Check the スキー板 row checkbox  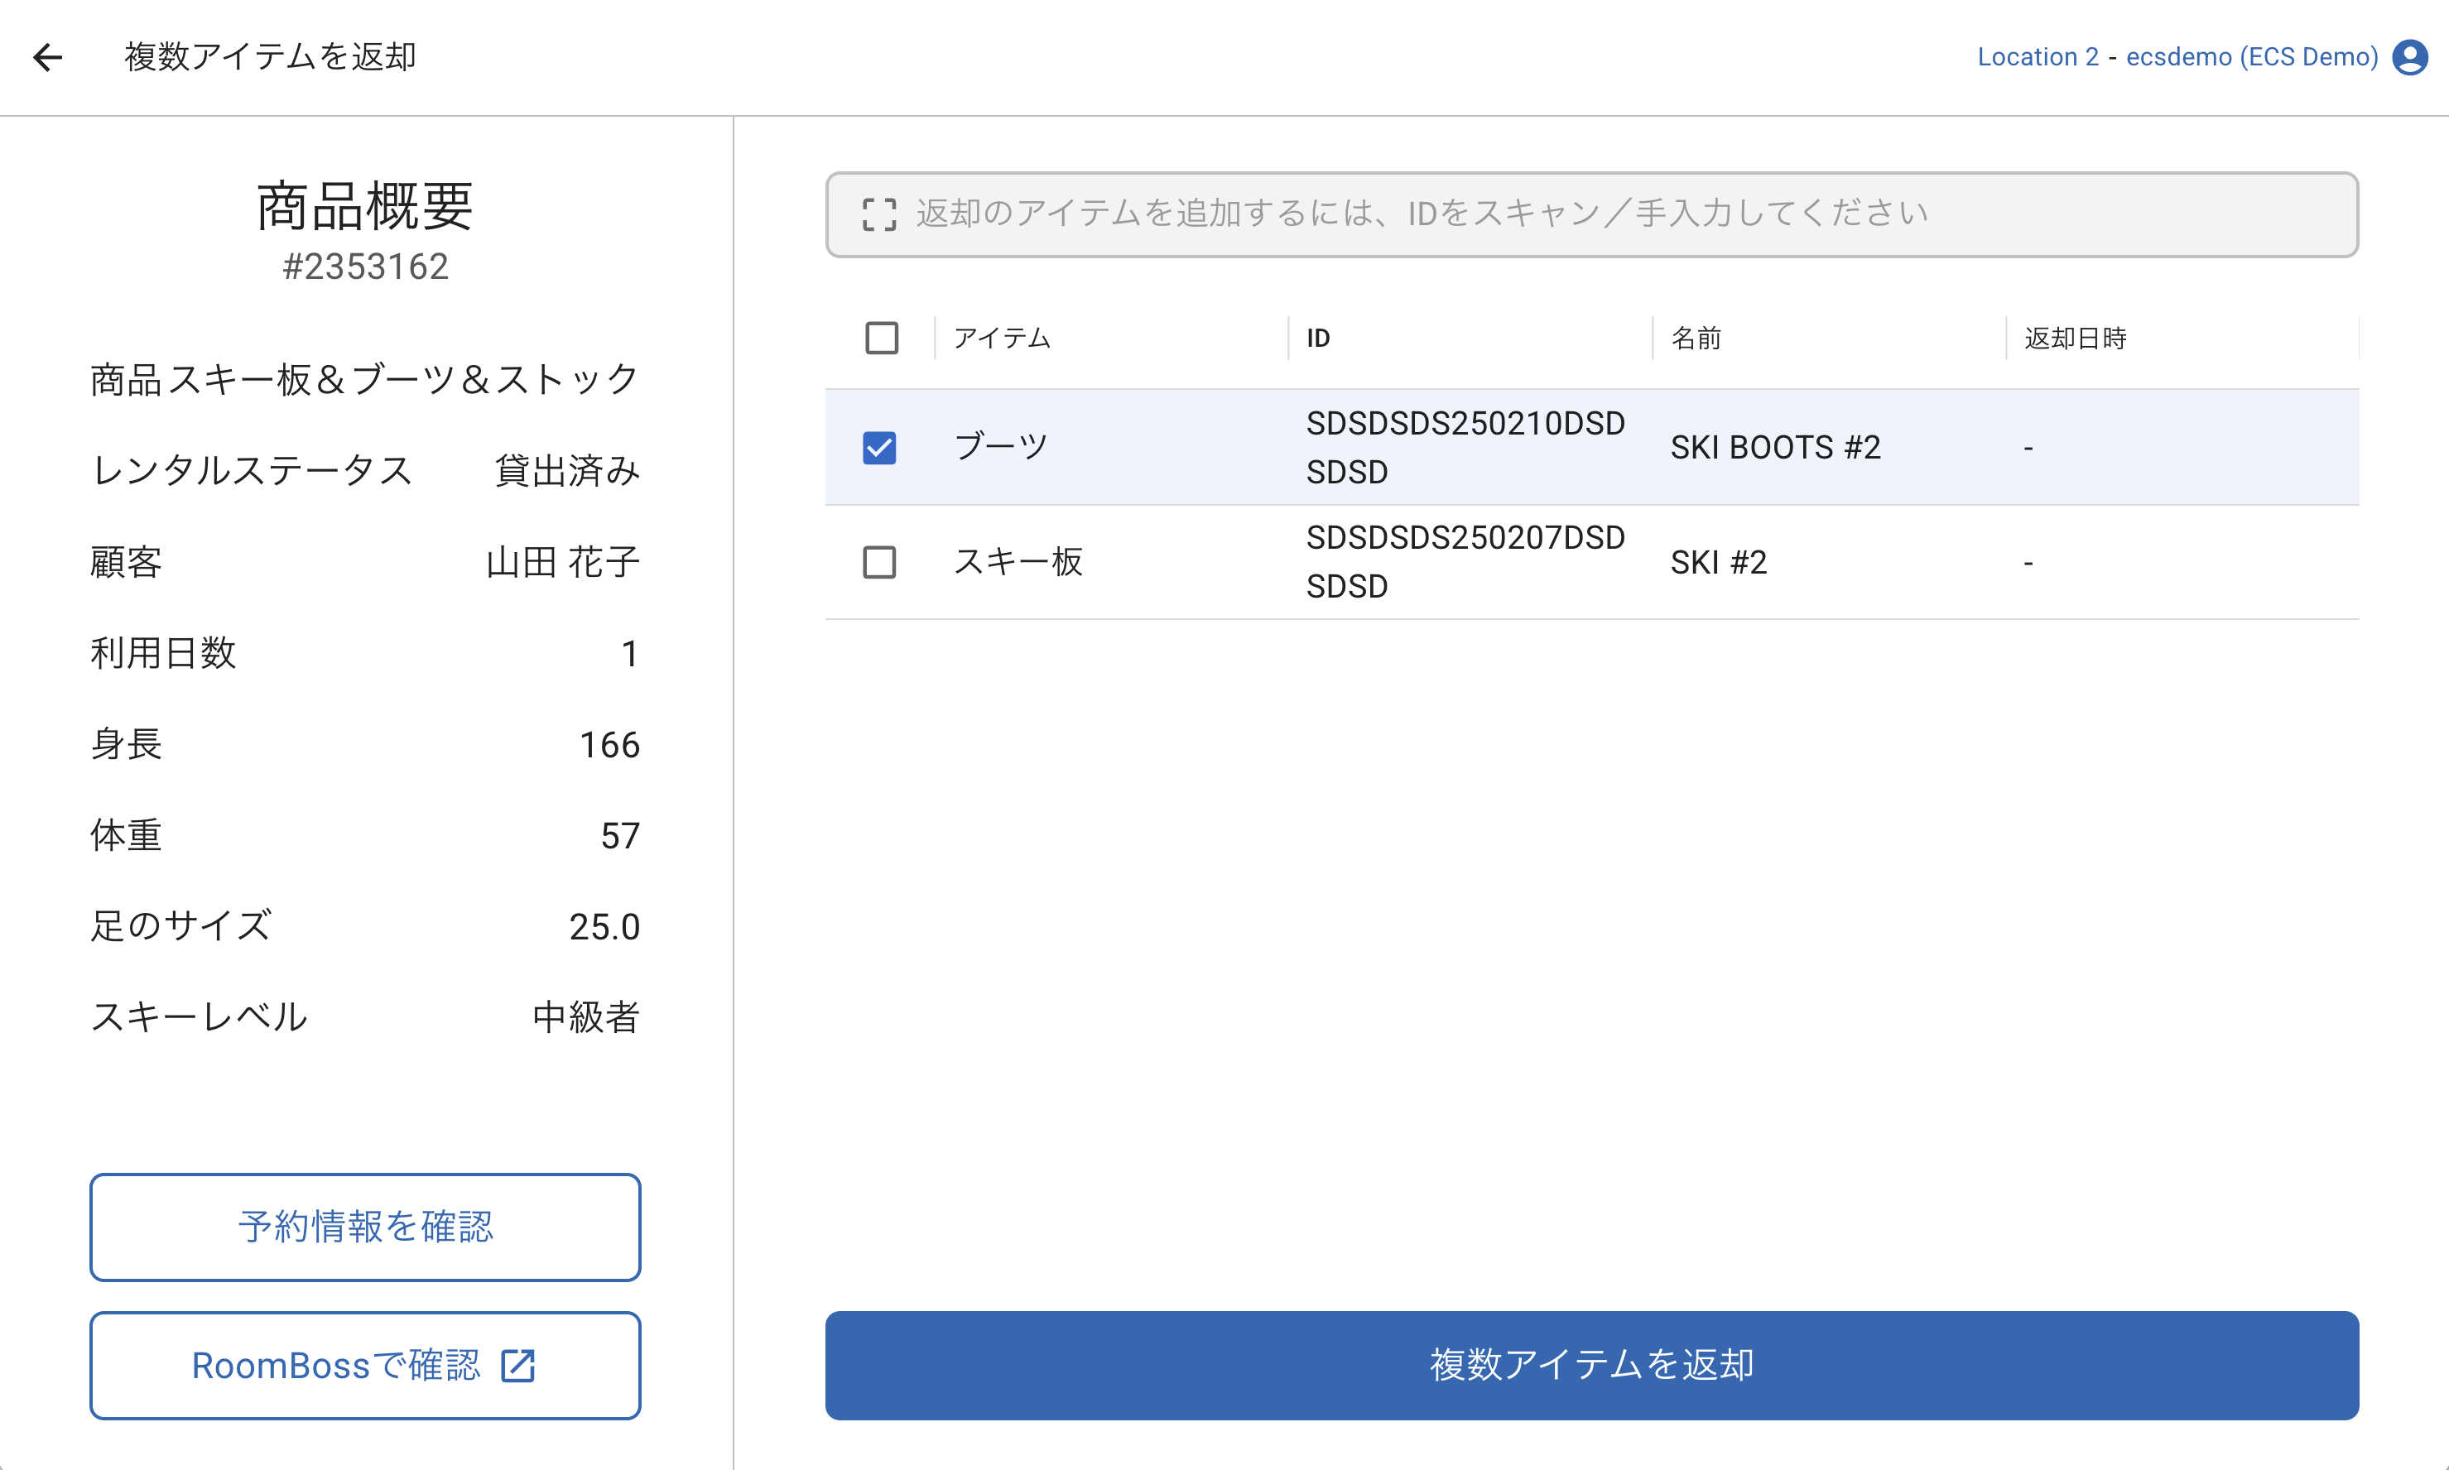click(x=878, y=563)
